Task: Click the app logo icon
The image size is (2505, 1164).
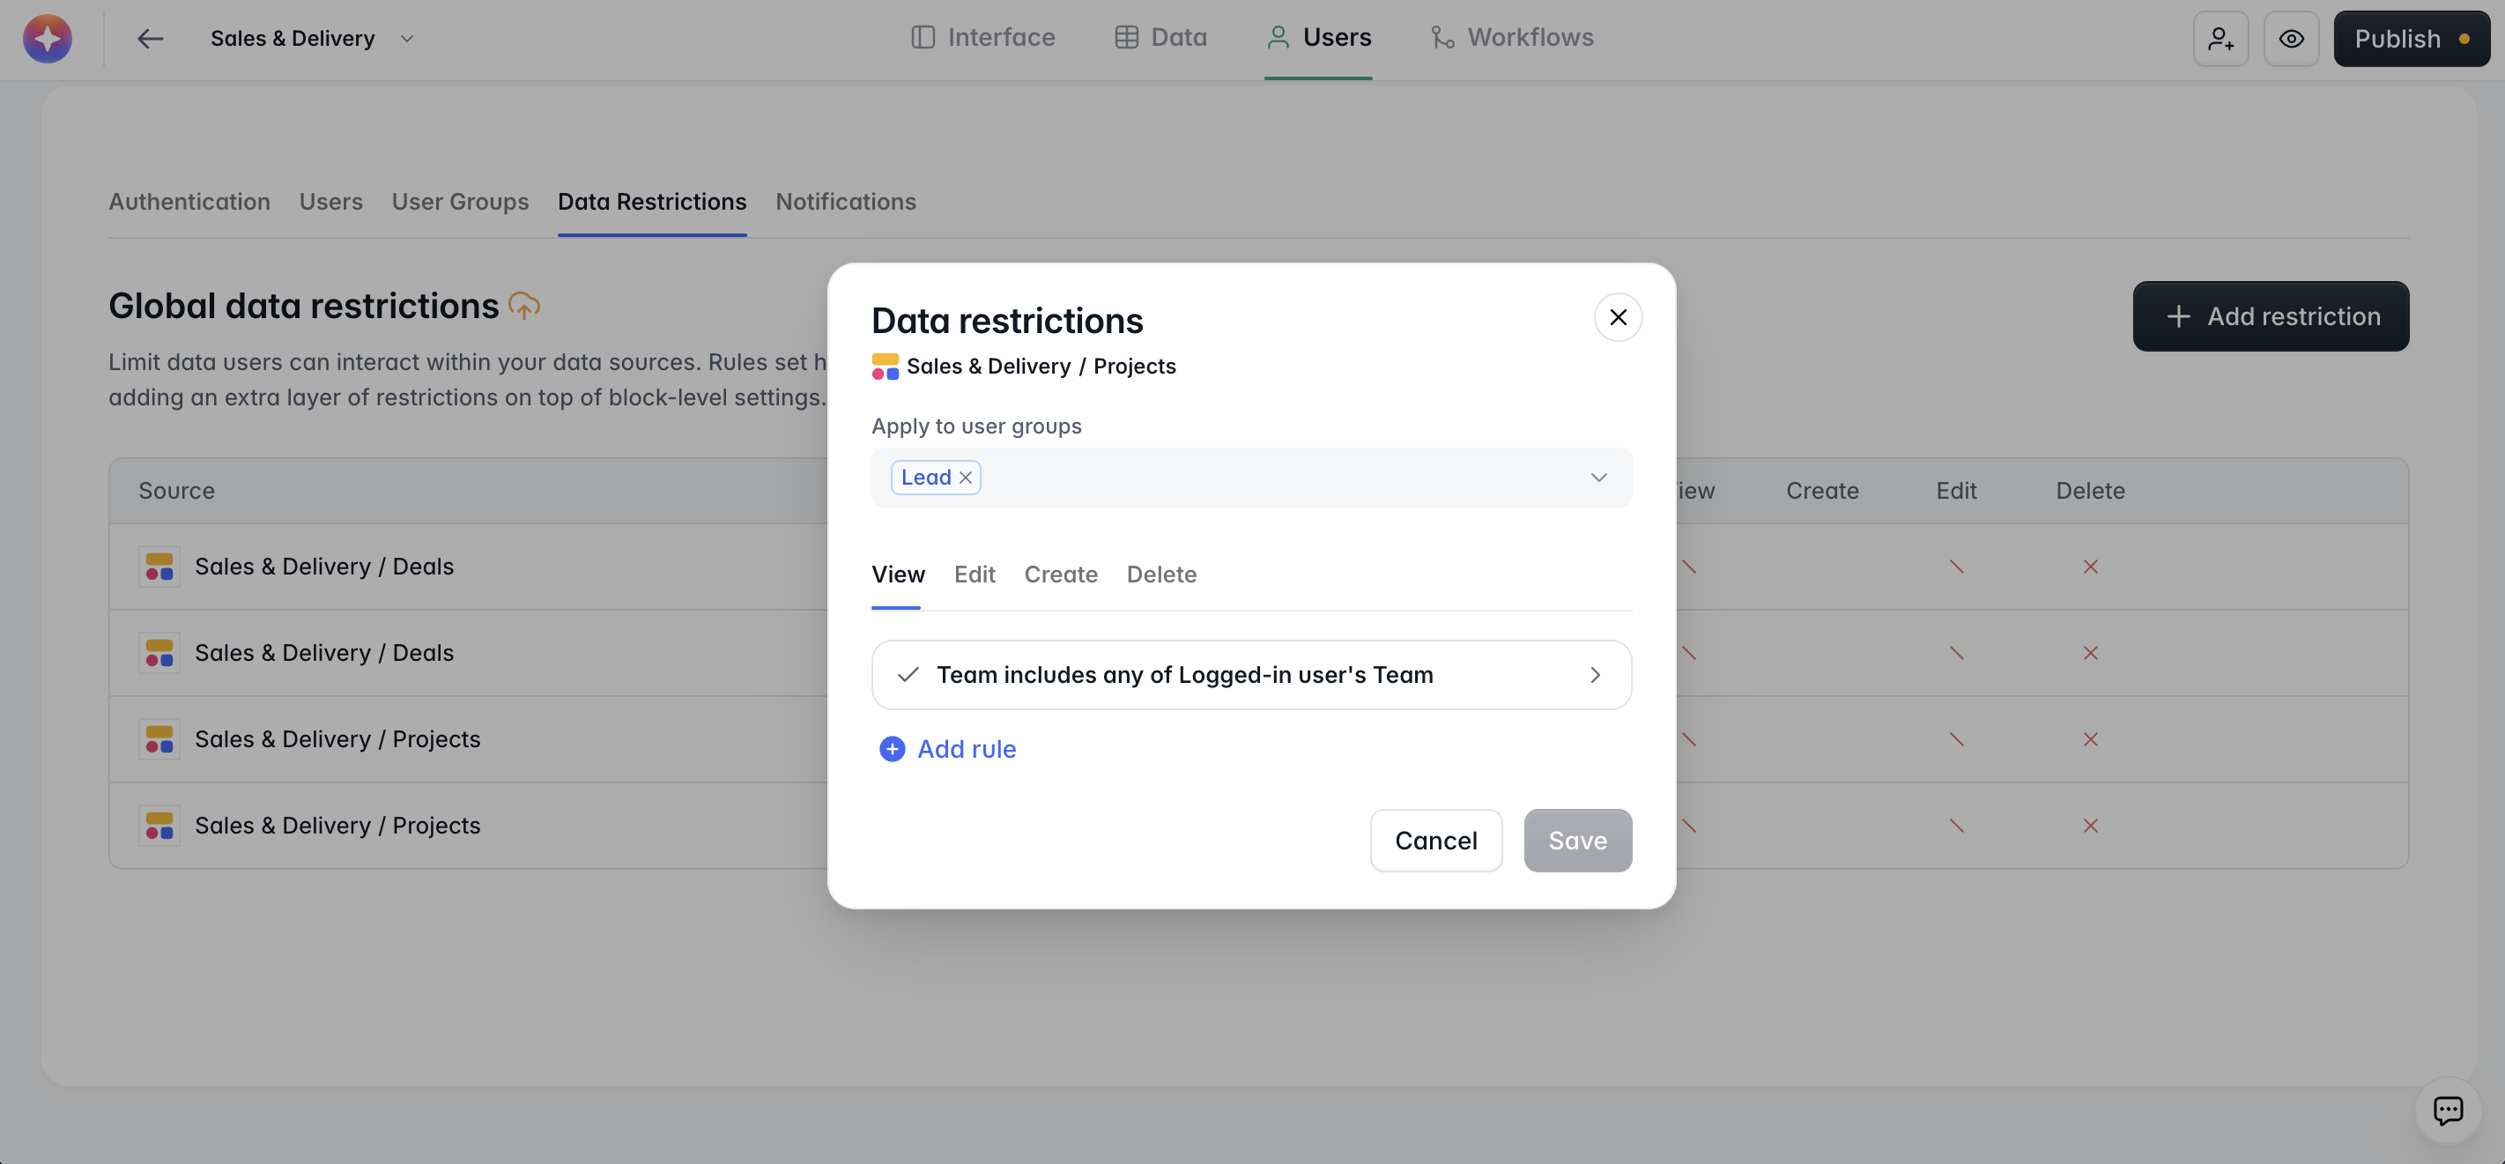Action: [47, 39]
